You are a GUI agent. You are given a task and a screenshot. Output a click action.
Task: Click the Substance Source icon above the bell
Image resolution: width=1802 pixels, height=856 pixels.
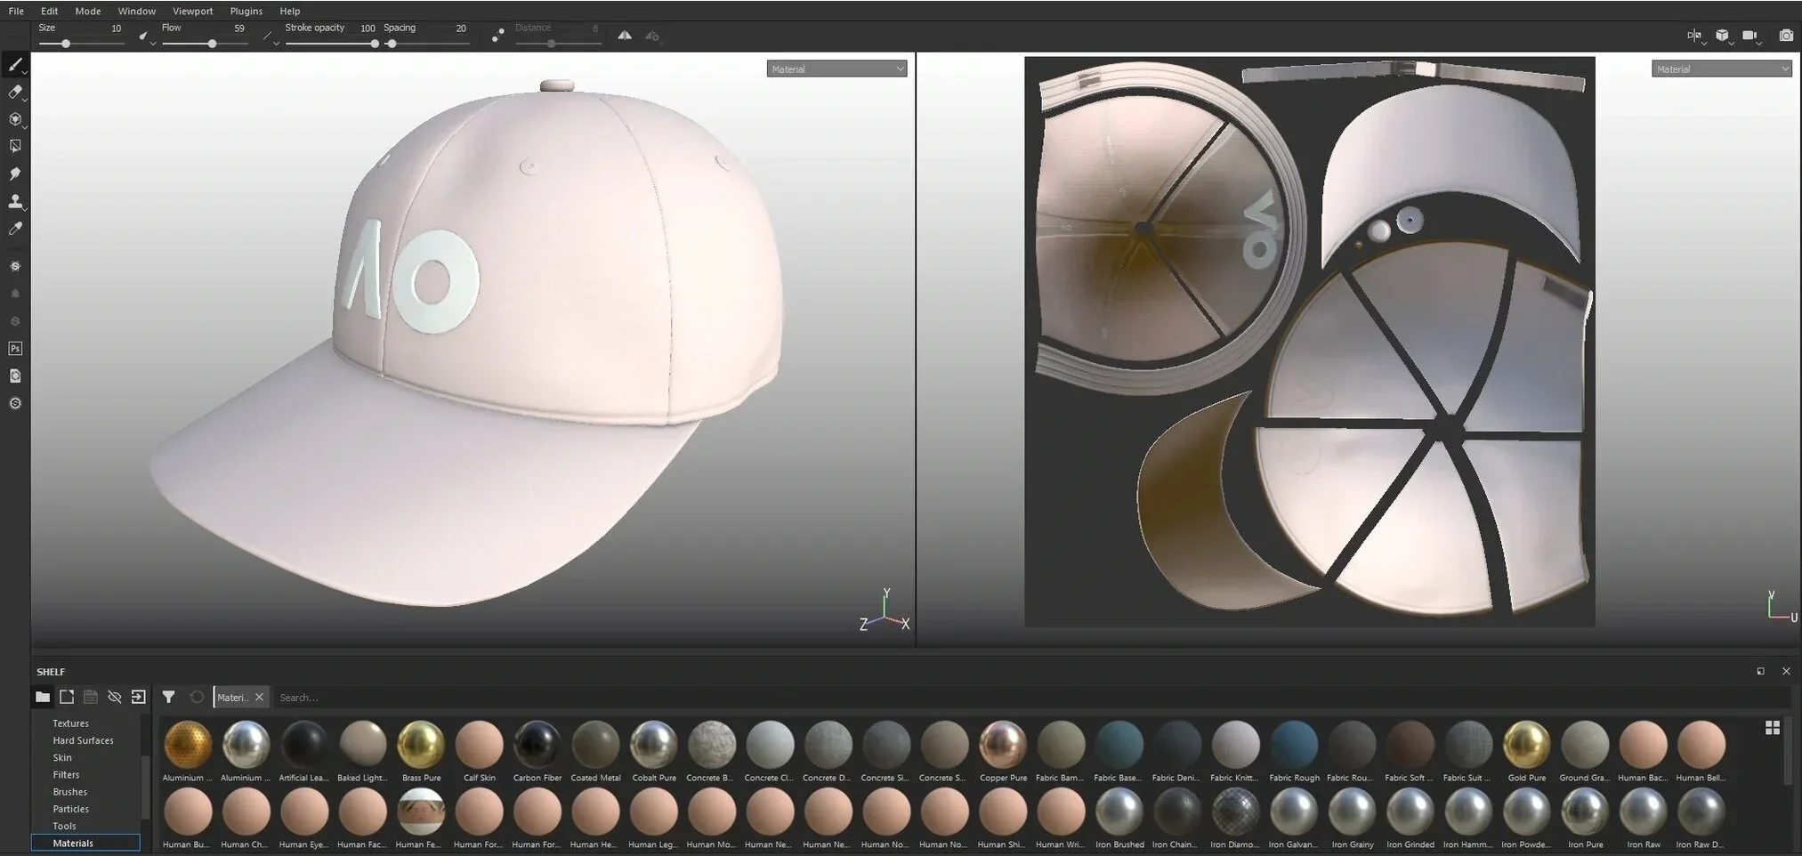pyautogui.click(x=15, y=266)
